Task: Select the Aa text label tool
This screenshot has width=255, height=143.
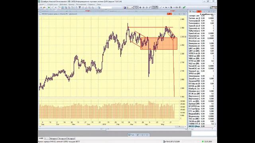Action: point(166,8)
